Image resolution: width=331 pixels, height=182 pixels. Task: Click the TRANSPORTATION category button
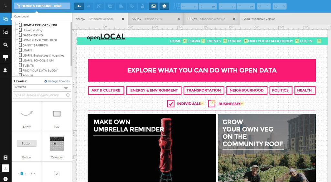coord(204,91)
